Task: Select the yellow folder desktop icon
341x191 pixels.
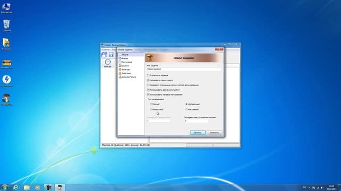Action: click(x=6, y=44)
